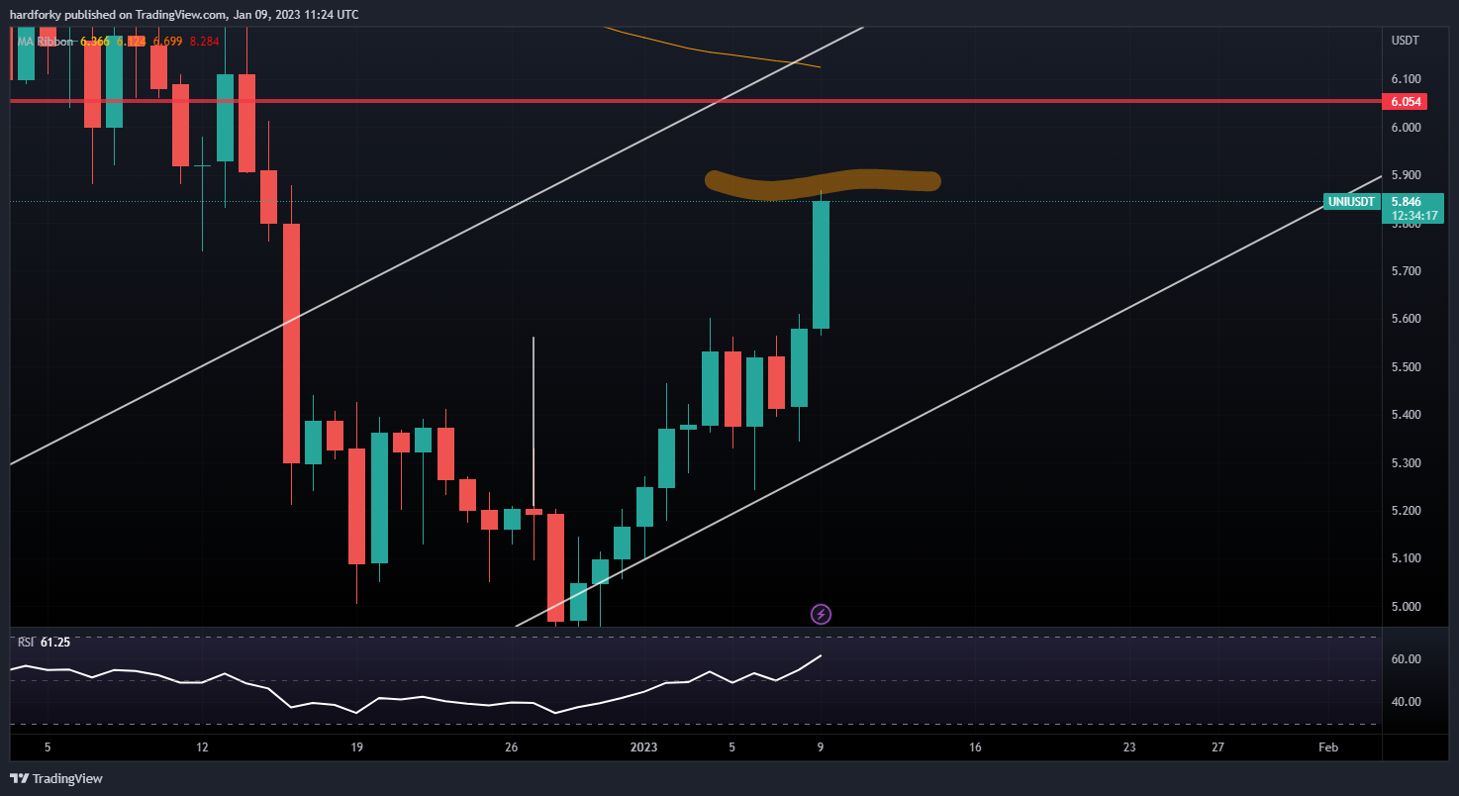Image resolution: width=1459 pixels, height=796 pixels.
Task: Click the Feb label on time axis
Action: 1328,747
